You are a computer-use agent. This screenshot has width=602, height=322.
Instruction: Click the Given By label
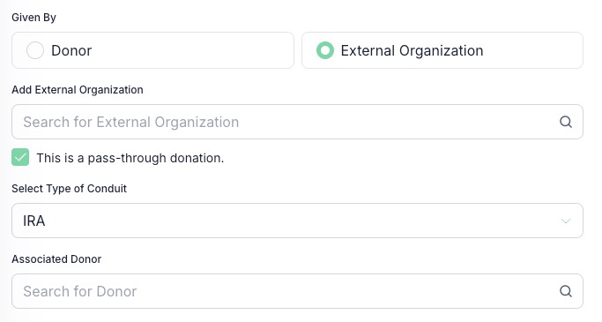click(33, 18)
